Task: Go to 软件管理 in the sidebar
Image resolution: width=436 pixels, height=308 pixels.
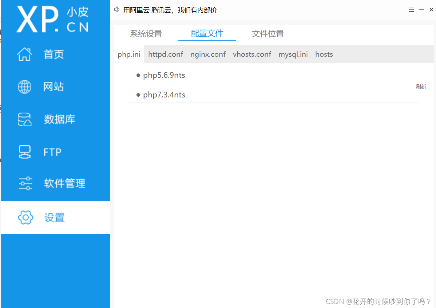Action: coord(64,183)
